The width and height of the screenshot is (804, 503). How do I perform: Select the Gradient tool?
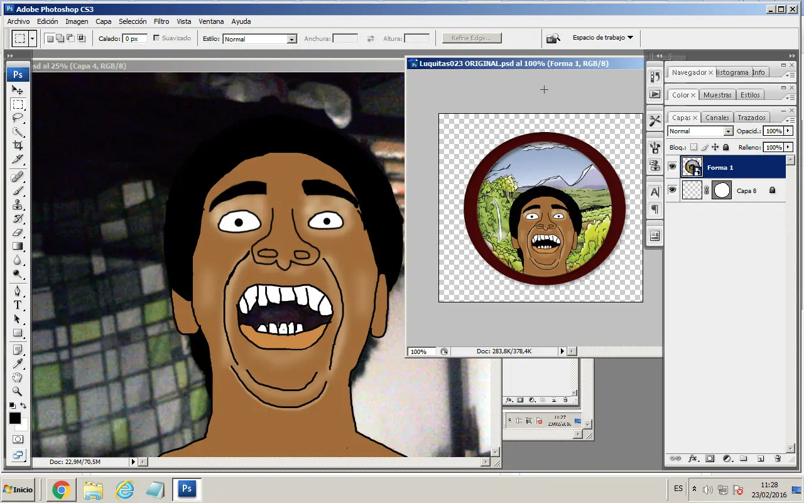coord(18,246)
